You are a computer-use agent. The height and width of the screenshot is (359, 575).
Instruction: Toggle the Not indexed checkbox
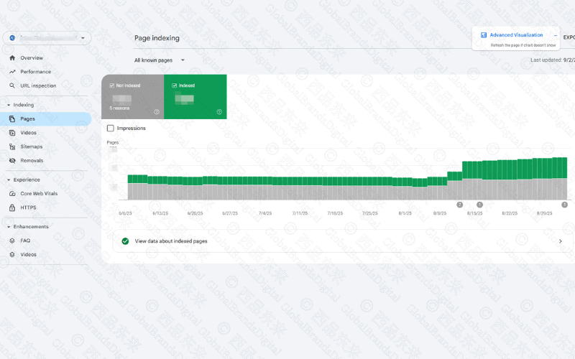click(x=111, y=85)
